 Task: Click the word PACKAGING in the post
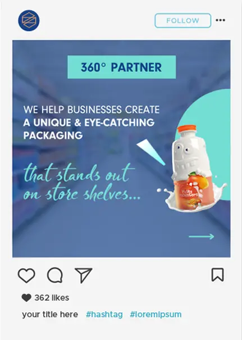[53, 135]
